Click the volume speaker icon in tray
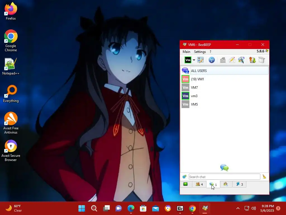Viewport: 286px width, 215px height. (x=254, y=208)
